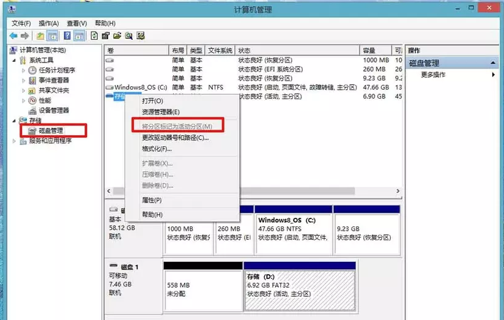Screen dimensions: 504x320
Task: Open the 查看(V) menu
Action: point(77,23)
